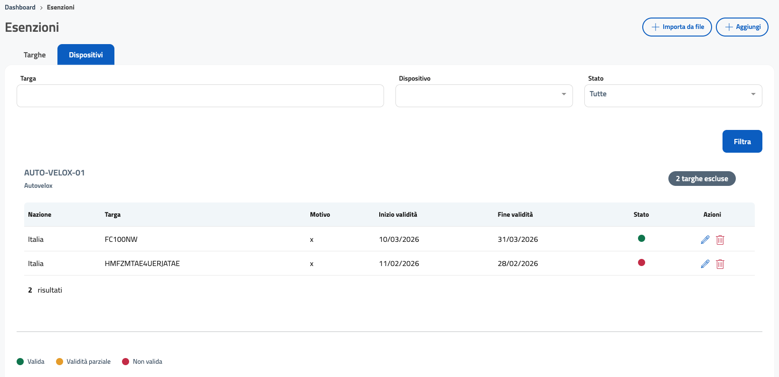The width and height of the screenshot is (779, 377).
Task: Edit the FC100NW exemption with pencil icon
Action: [x=705, y=239]
